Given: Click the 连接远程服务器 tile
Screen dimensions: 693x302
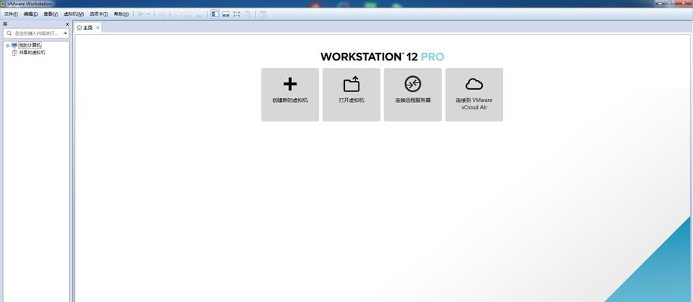Looking at the screenshot, I should point(413,95).
